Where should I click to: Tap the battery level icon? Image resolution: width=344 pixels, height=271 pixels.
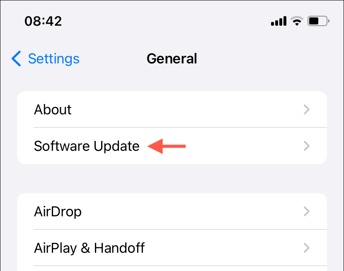318,21
